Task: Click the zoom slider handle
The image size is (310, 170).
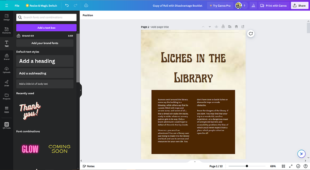Action: [247, 166]
